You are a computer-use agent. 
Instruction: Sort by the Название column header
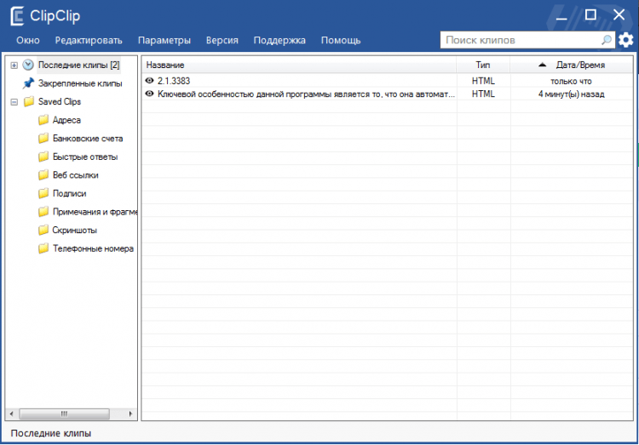(x=299, y=65)
